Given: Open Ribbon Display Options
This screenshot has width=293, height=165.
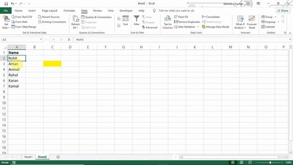Looking at the screenshot, I should coord(258,4).
